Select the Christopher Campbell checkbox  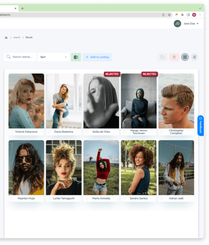[162, 132]
